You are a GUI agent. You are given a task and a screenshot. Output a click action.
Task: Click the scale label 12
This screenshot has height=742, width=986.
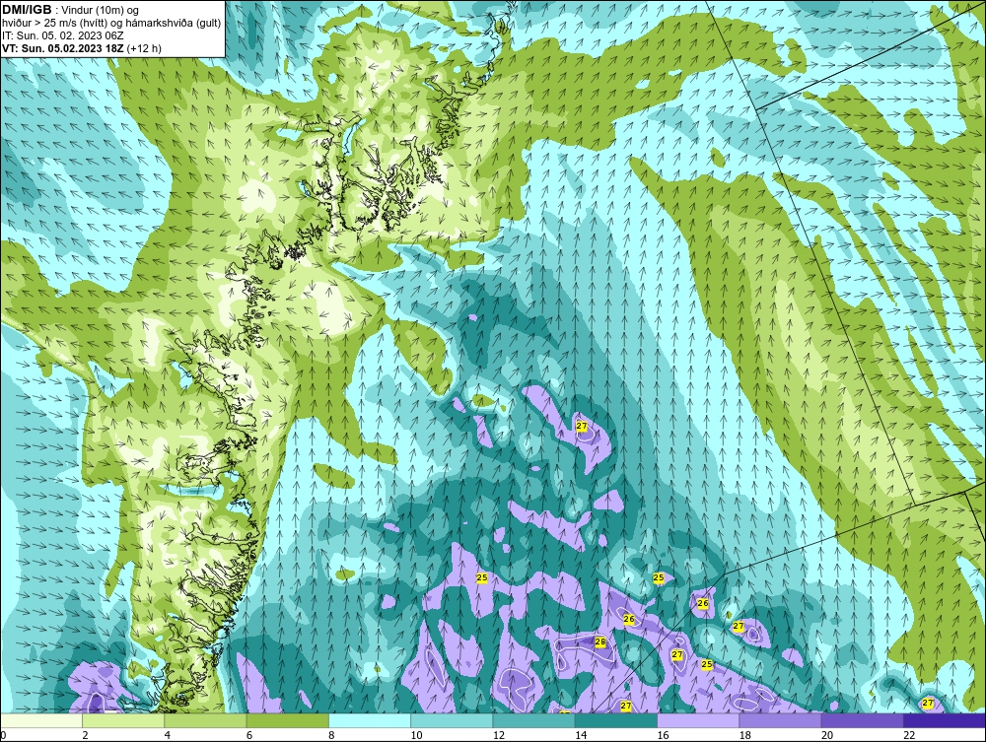point(499,736)
